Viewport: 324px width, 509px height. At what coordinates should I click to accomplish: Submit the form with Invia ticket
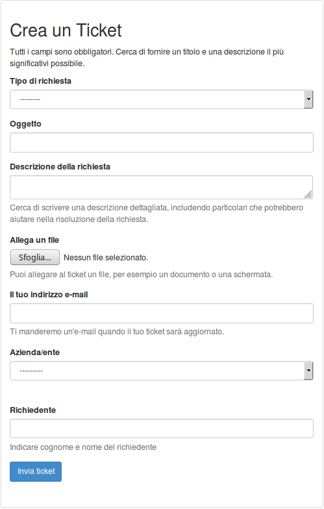point(36,471)
